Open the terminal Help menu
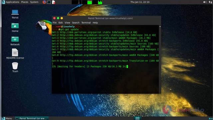This screenshot has height=120, width=213. (x=95, y=23)
